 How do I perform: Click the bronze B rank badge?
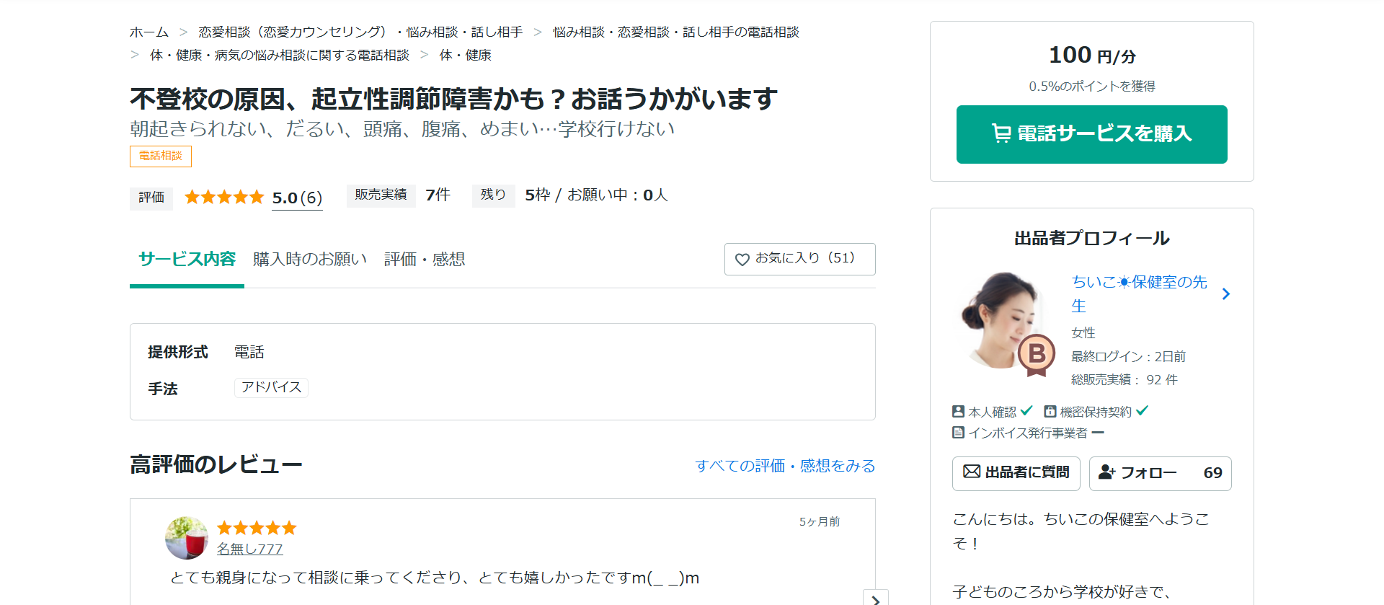pos(1037,354)
